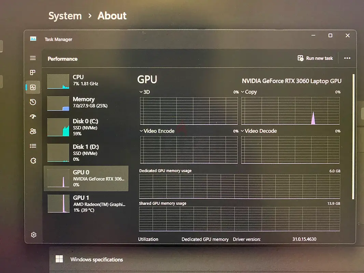Screen dimensions: 364x273
Task: Open the hamburger navigation menu
Action: [x=33, y=58]
